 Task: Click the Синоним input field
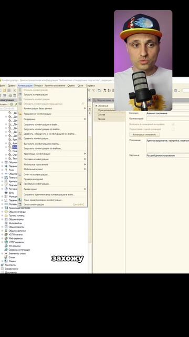(x=167, y=113)
